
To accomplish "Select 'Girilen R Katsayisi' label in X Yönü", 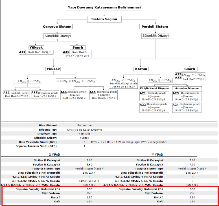I will (47, 160).
